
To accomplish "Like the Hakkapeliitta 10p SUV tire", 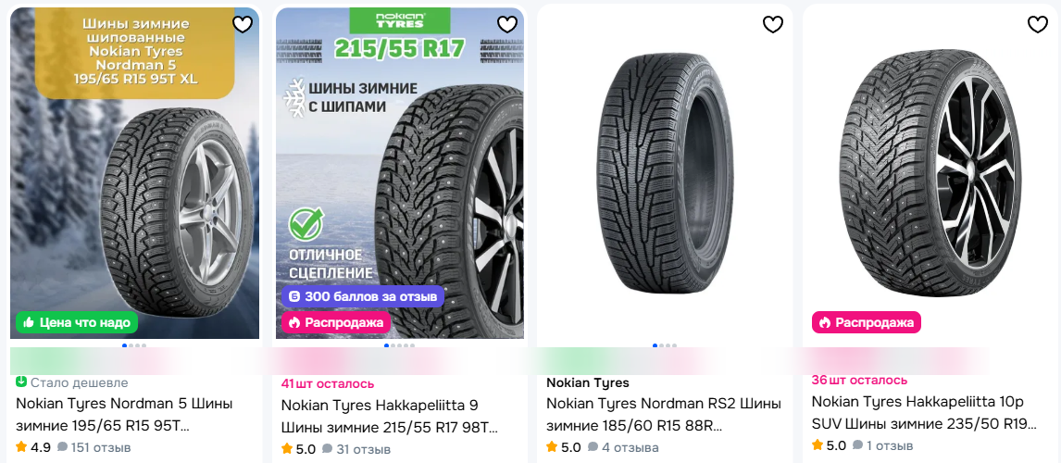I will (1038, 24).
